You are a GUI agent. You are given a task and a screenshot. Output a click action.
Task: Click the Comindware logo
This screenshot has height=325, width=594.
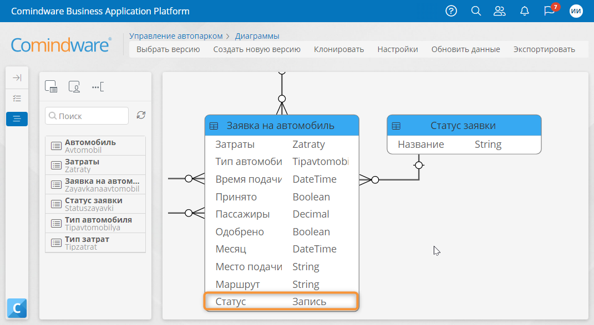point(61,45)
